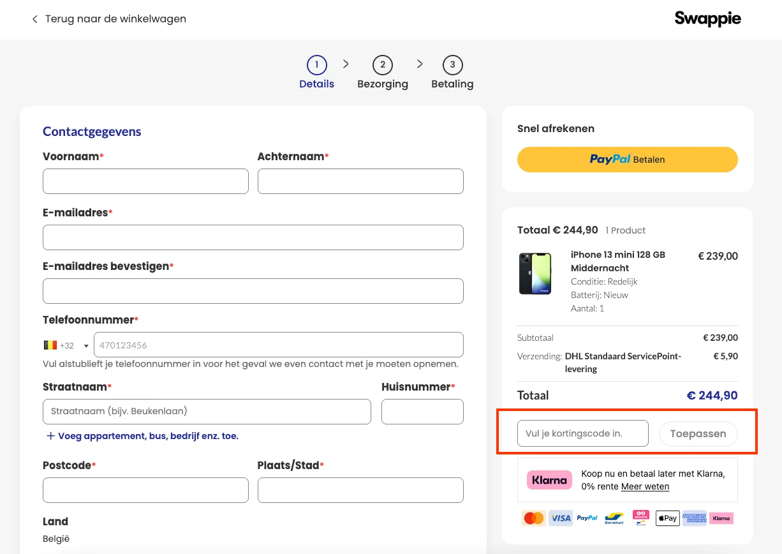Click the small Klarna icon in payment row

pyautogui.click(x=721, y=518)
